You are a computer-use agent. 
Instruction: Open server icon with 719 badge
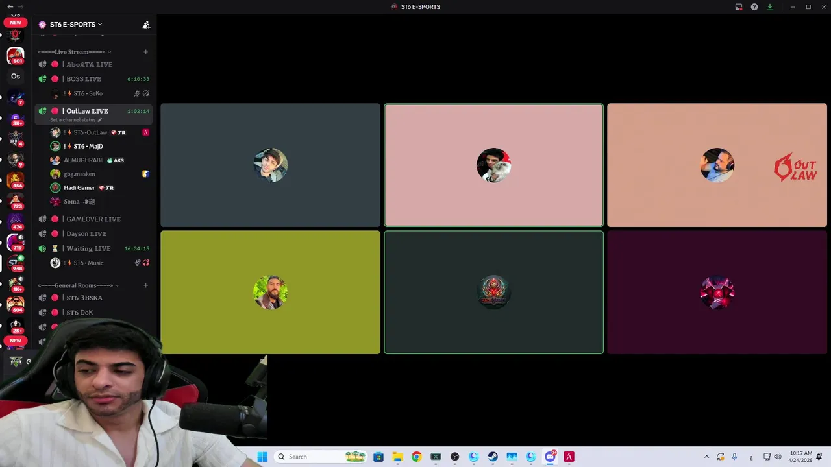click(x=16, y=243)
